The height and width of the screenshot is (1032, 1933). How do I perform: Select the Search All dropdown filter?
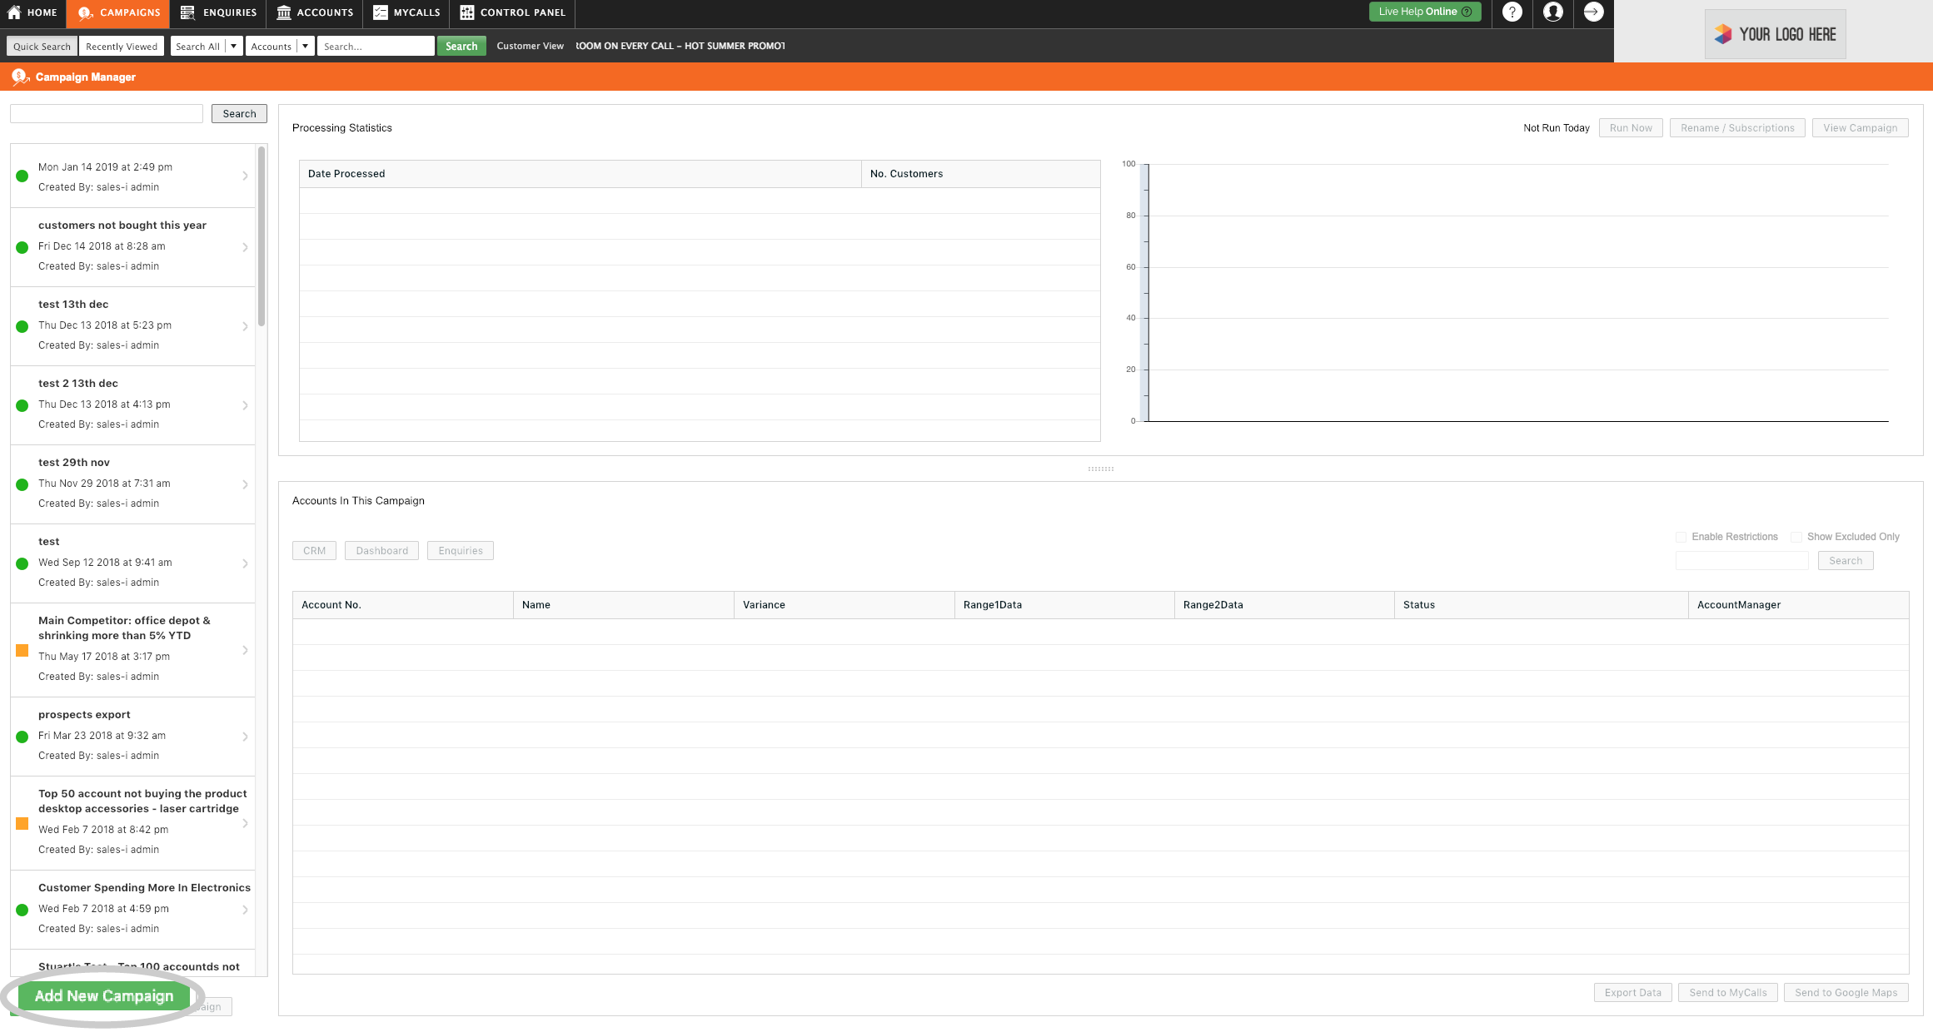(206, 45)
